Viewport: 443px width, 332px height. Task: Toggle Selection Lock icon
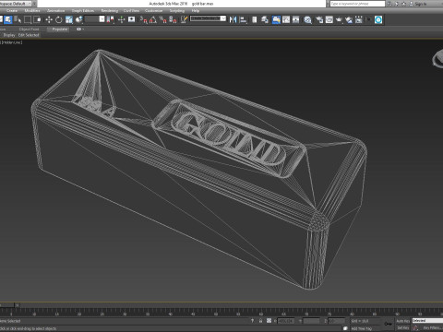point(260,321)
